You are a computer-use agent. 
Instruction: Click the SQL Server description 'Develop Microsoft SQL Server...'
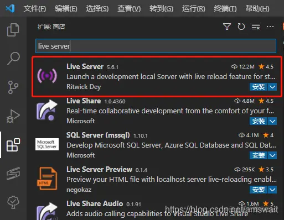[x=171, y=145]
